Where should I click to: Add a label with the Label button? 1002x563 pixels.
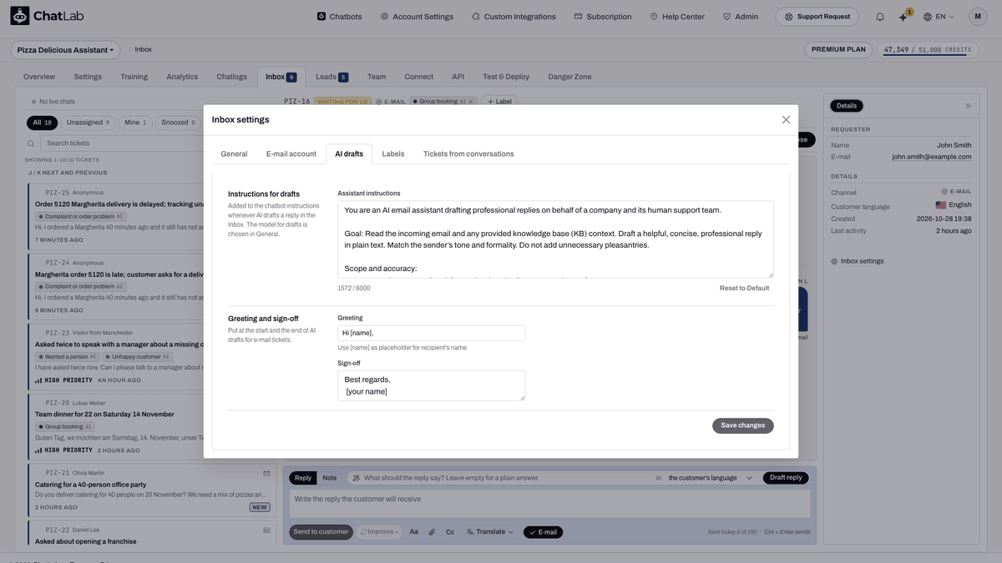(499, 102)
